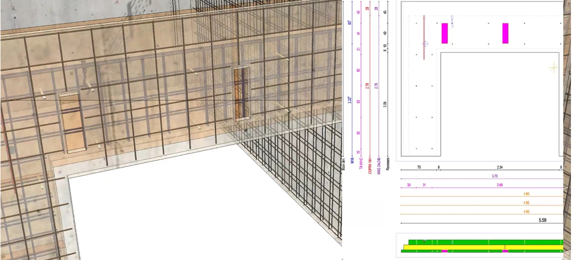Image resolution: width=572 pixels, height=260 pixels.
Task: Select the 2.68 magenta dimension value
Action: (500, 185)
